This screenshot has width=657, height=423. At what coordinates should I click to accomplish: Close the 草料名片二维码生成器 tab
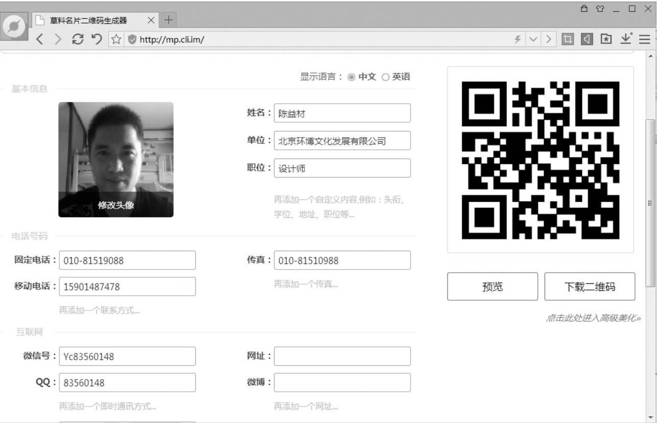click(151, 21)
